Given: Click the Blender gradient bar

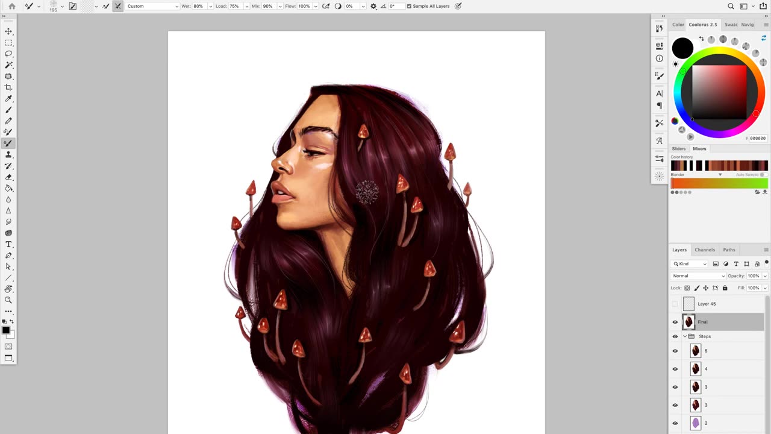Looking at the screenshot, I should pyautogui.click(x=719, y=184).
